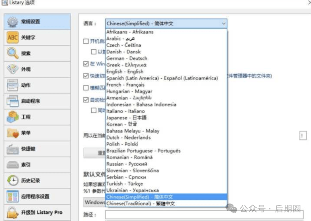Open Launch Apps windows icon
Viewport: 311px width, 221px height.
[12, 101]
